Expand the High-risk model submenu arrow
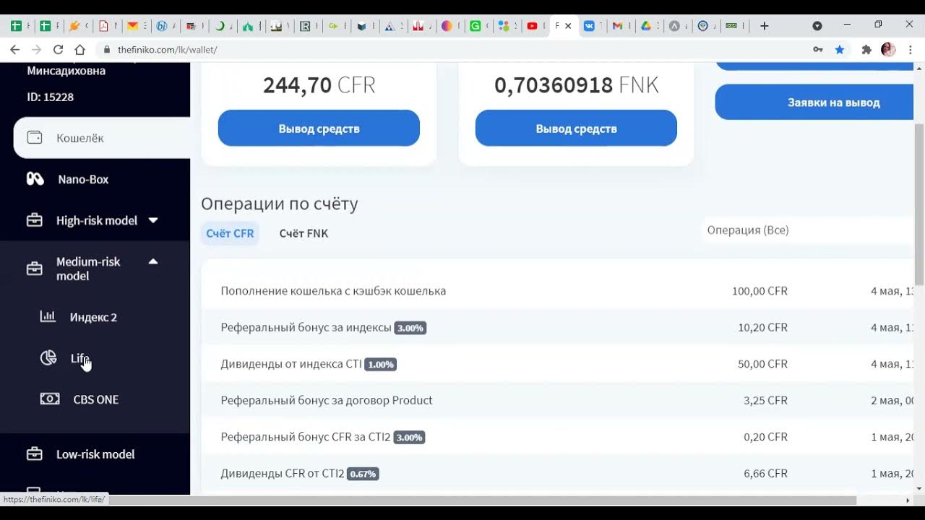 153,220
